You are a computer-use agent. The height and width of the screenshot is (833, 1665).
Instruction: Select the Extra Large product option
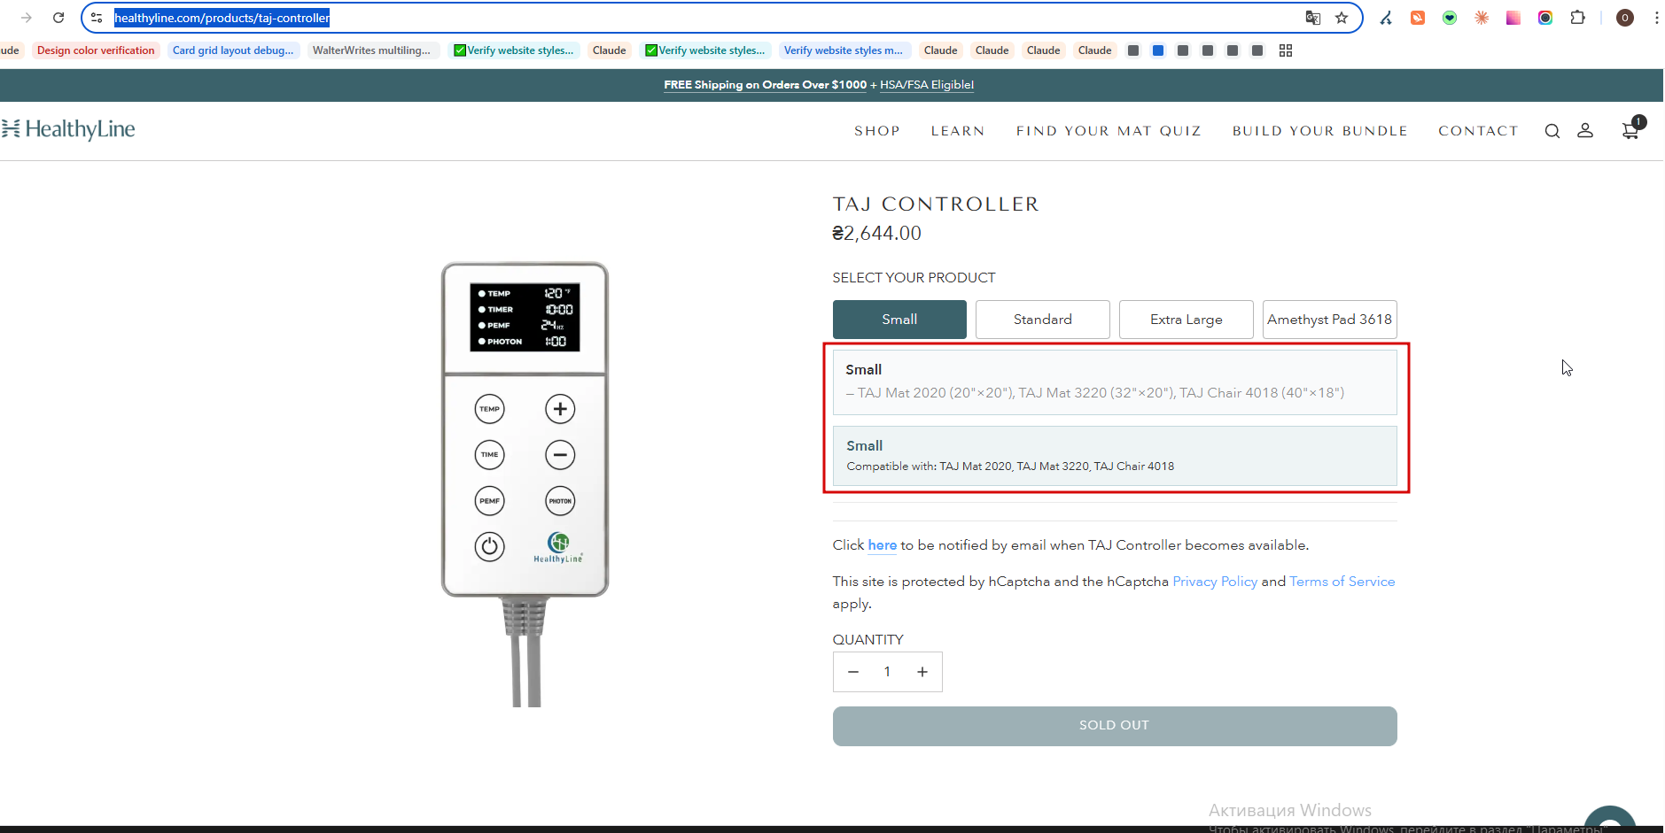(x=1187, y=320)
